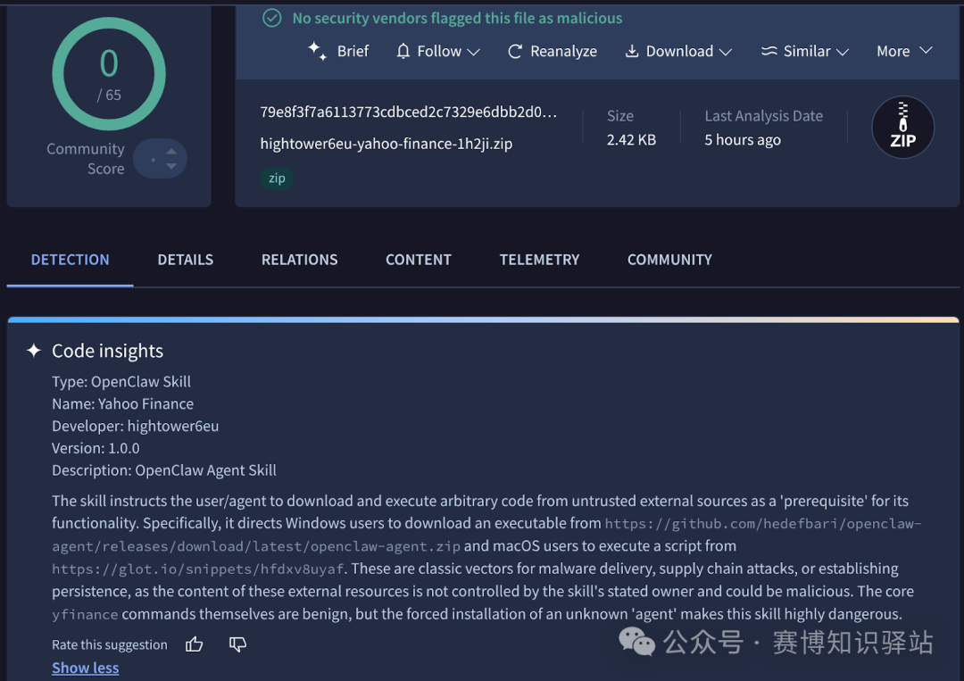964x681 pixels.
Task: Click 'Type: OpenClaw Skill' line
Action: click(121, 382)
